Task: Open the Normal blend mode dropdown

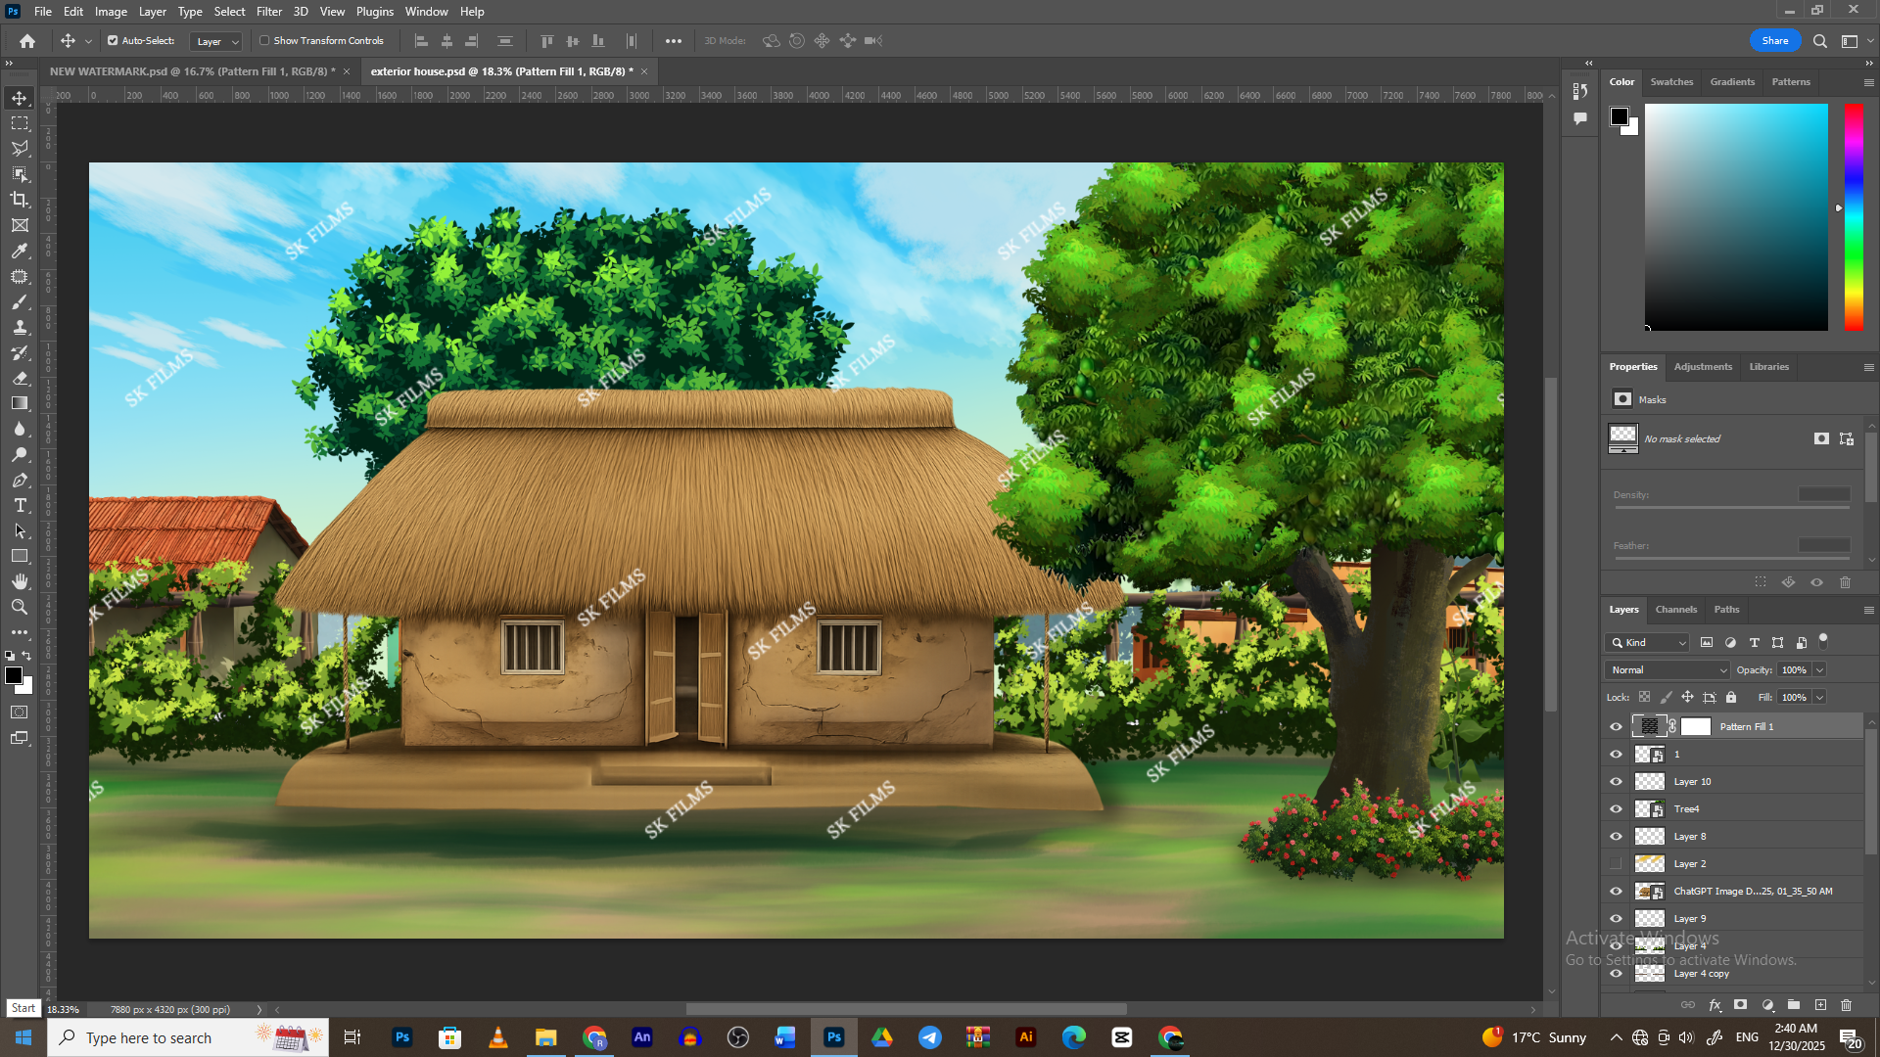Action: tap(1668, 670)
